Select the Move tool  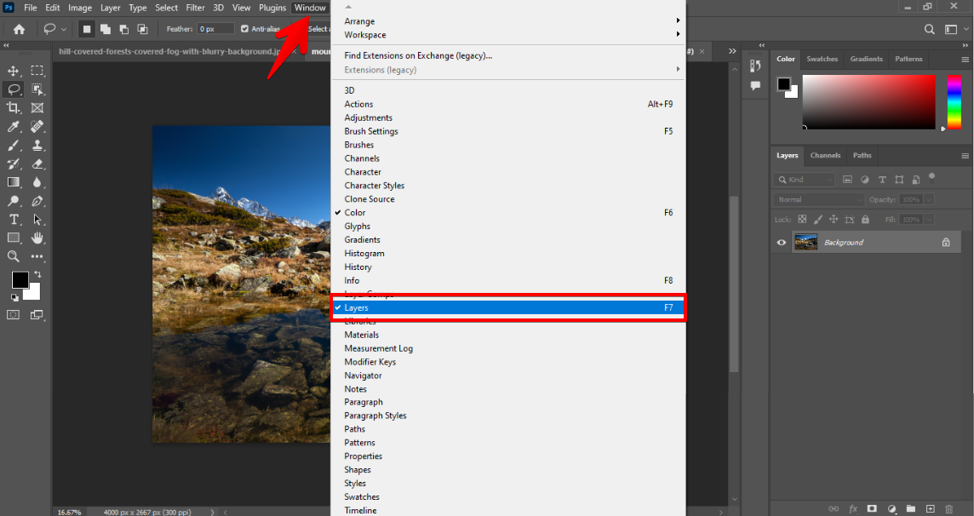coord(13,71)
